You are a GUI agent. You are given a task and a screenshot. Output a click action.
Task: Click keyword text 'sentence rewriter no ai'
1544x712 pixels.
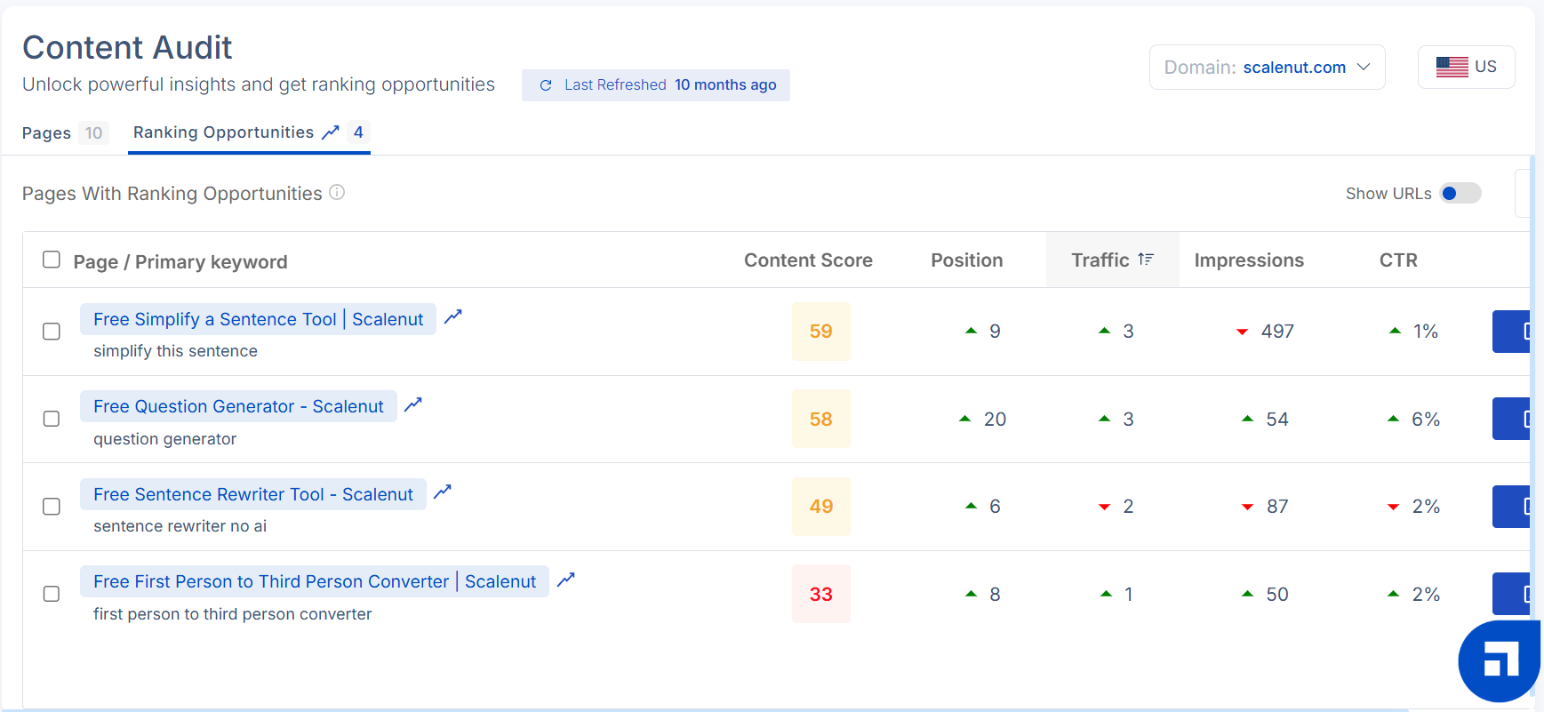click(x=180, y=526)
